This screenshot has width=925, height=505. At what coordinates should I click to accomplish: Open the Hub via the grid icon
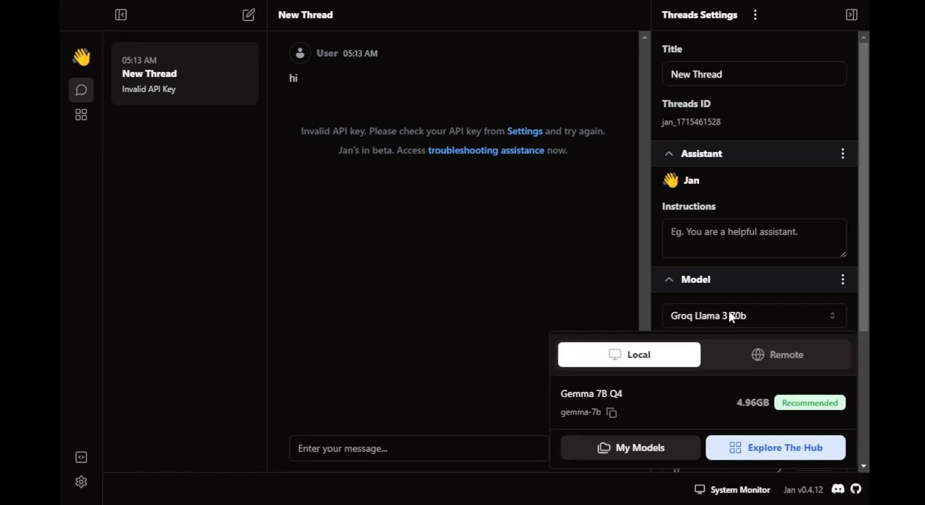point(81,115)
